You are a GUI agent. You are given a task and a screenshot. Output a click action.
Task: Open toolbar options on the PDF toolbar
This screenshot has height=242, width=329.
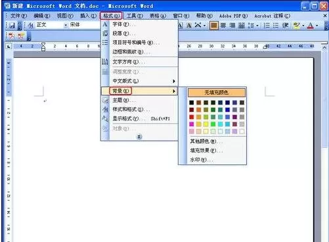pos(29,37)
